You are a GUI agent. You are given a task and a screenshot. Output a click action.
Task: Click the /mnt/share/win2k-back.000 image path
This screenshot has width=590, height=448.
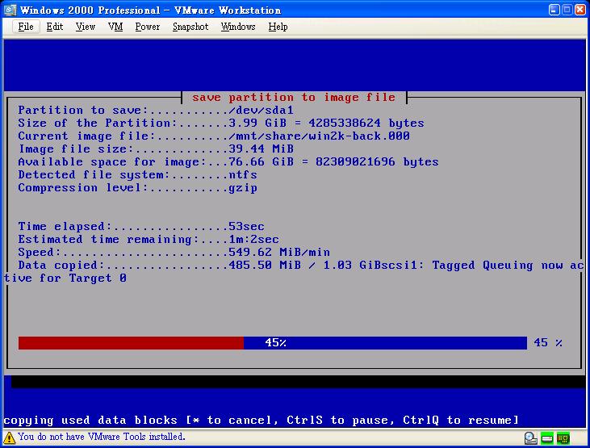pos(319,136)
